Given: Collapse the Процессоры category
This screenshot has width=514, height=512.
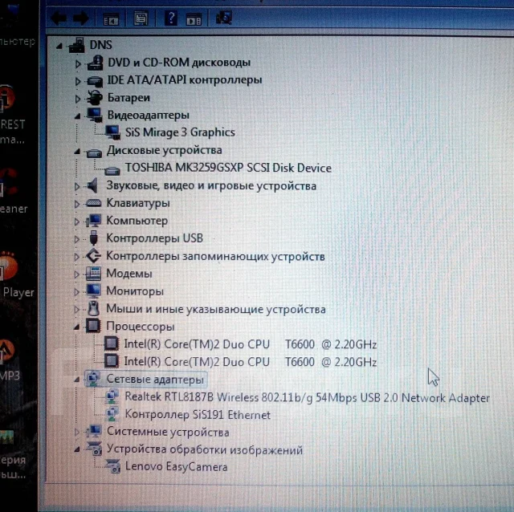Looking at the screenshot, I should (x=77, y=327).
